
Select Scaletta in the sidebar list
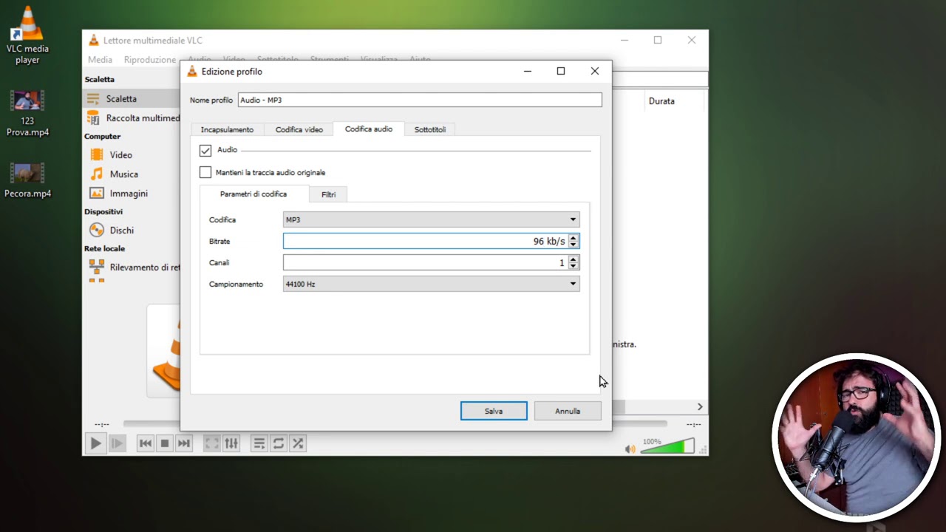point(121,99)
